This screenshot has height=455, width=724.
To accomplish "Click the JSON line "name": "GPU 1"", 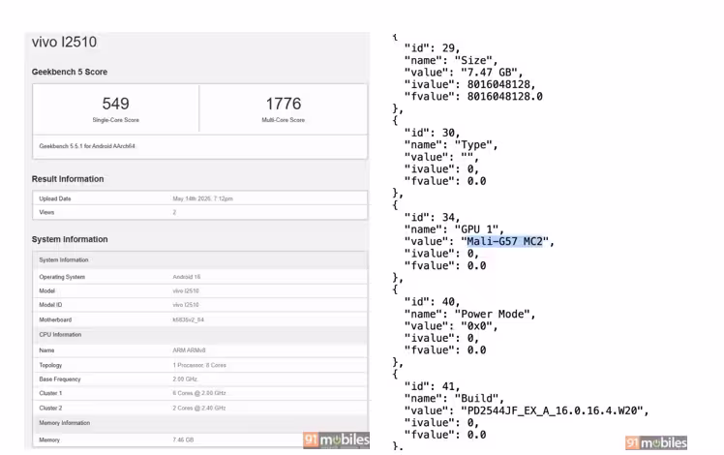I will click(x=454, y=229).
